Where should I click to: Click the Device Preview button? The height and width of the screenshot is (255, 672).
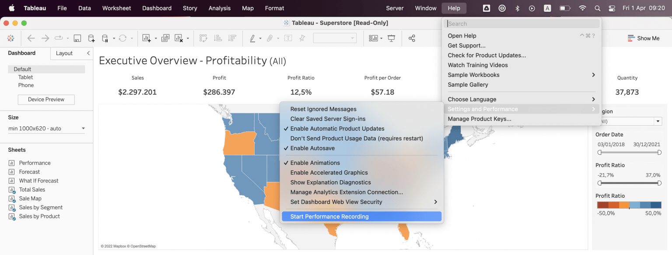point(46,99)
